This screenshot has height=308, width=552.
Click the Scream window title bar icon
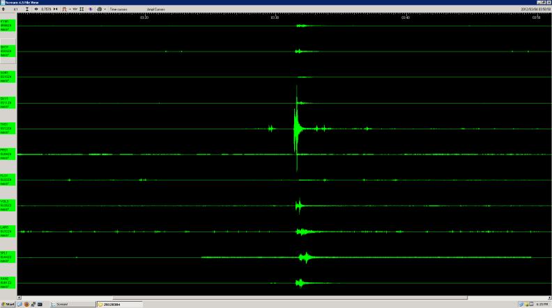[x=3, y=2]
